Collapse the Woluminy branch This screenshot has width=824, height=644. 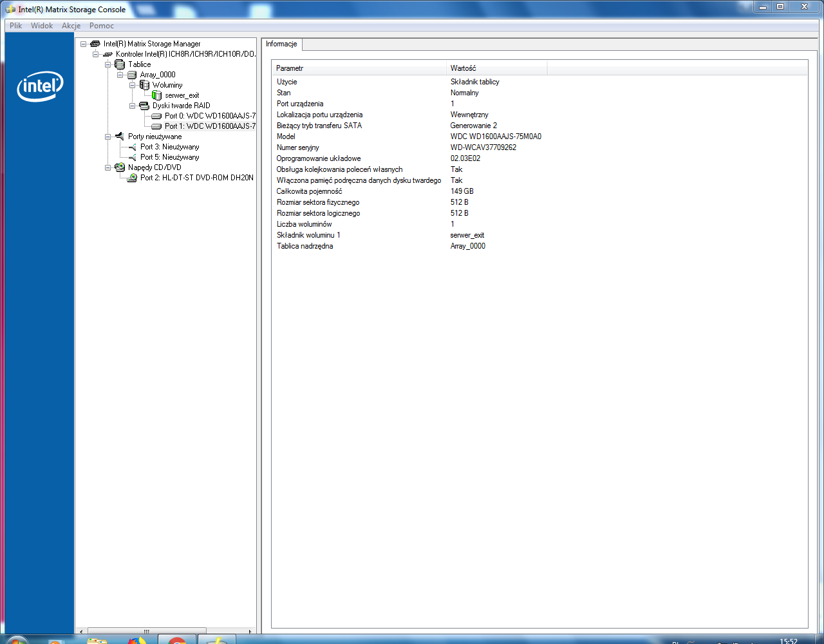132,85
